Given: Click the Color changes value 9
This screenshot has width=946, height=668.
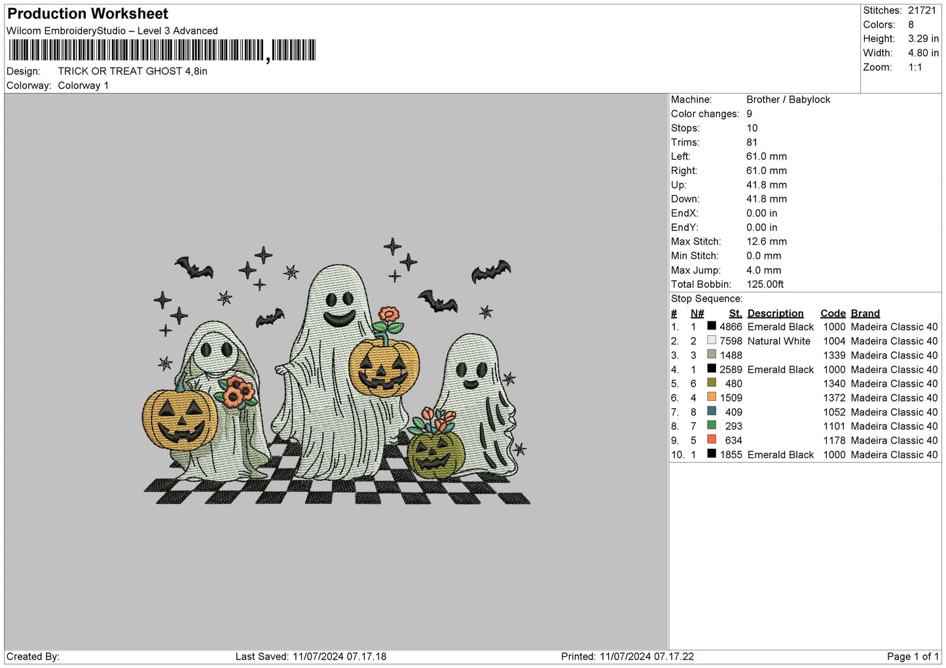Looking at the screenshot, I should pos(750,114).
